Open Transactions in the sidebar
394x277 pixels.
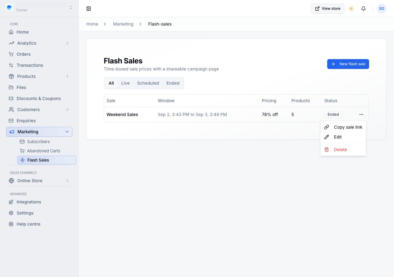point(39,65)
